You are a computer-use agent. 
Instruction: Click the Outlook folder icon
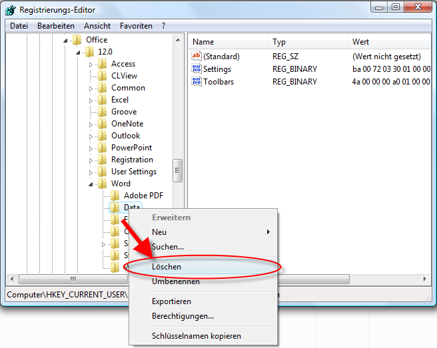pyautogui.click(x=102, y=136)
